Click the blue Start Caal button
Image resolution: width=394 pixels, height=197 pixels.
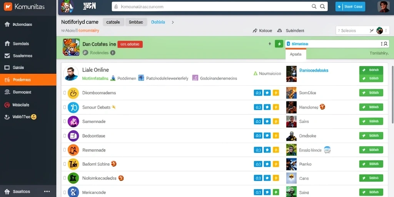[x=350, y=7]
